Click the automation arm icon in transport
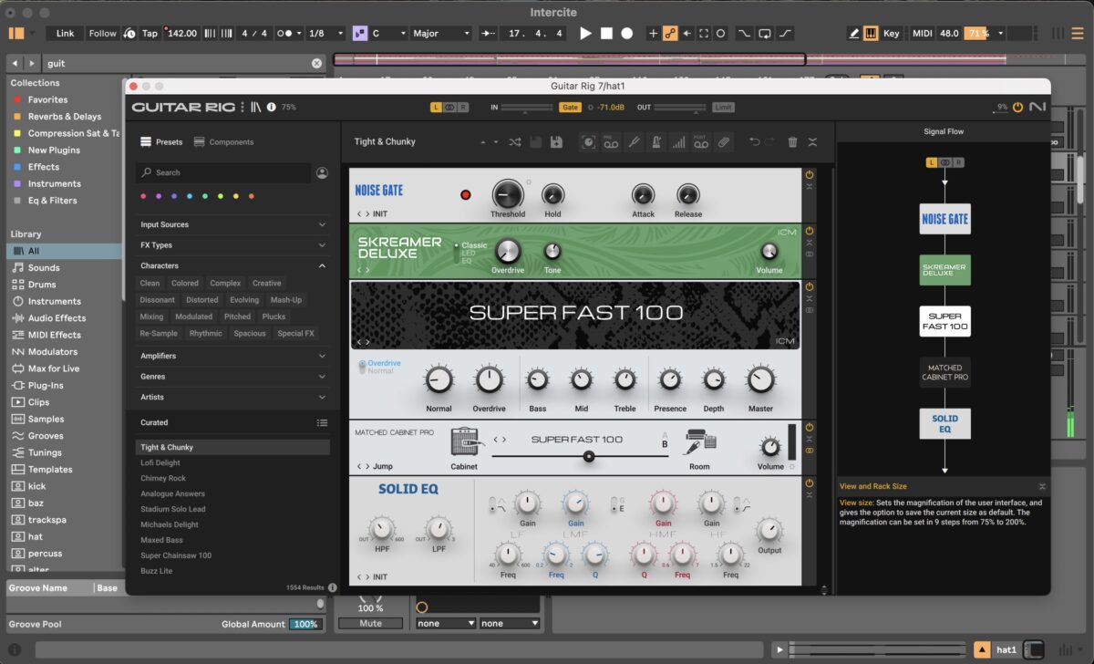Screen dimensions: 1094x664 point(670,33)
